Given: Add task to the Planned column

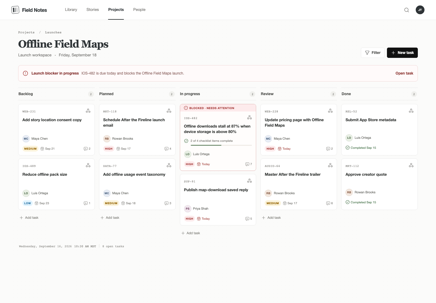Looking at the screenshot, I should click(x=110, y=218).
